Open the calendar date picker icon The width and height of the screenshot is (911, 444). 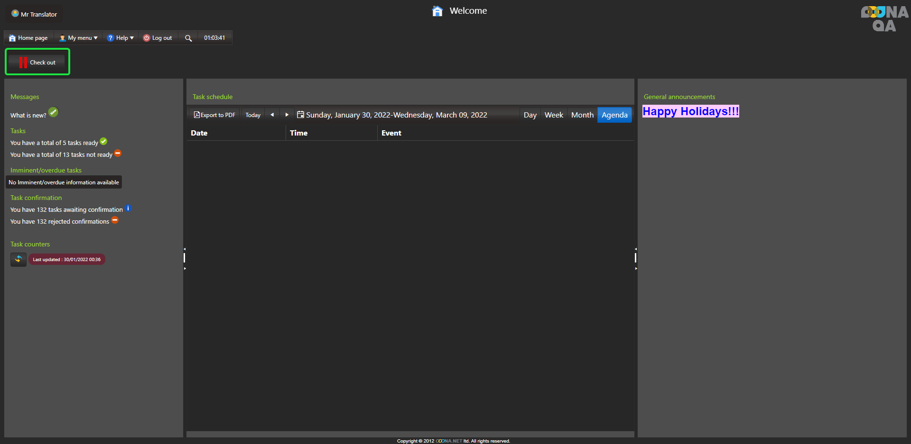click(x=300, y=115)
